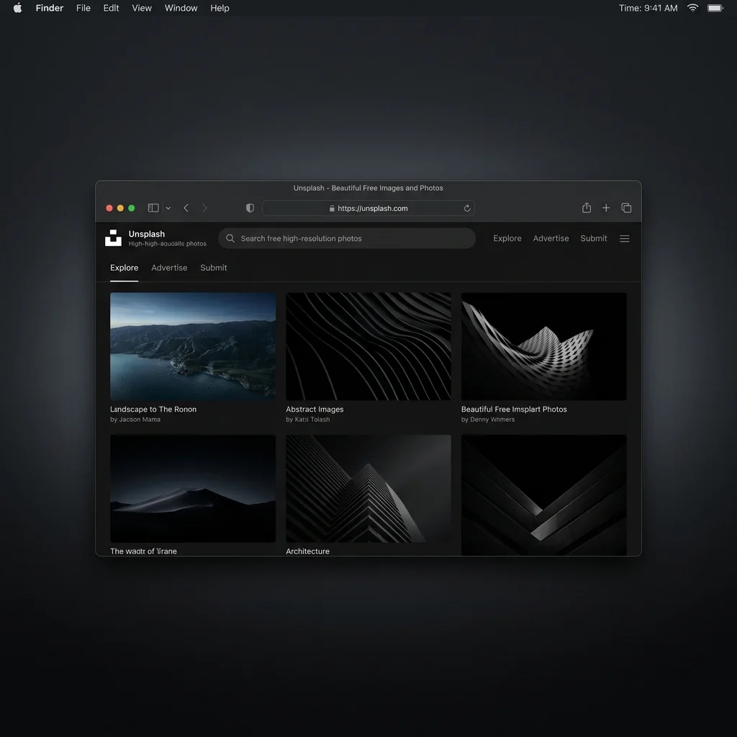Viewport: 737px width, 737px height.
Task: Open the wavy lines abstract thumbnail
Action: 368,346
